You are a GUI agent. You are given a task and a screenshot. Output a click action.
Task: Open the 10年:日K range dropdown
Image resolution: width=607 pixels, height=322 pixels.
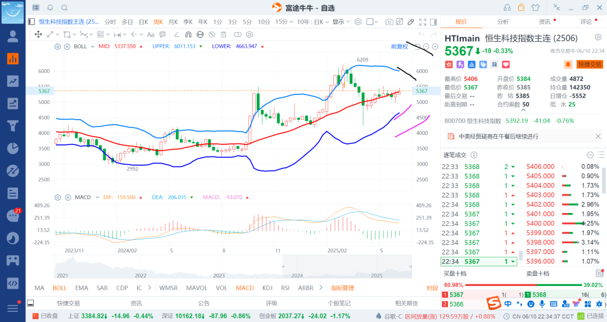click(312, 22)
